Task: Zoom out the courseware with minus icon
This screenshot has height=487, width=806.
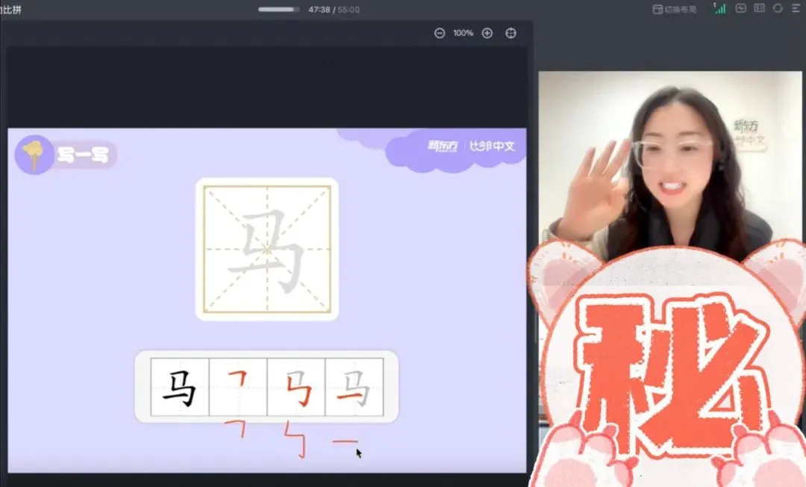Action: click(x=440, y=34)
